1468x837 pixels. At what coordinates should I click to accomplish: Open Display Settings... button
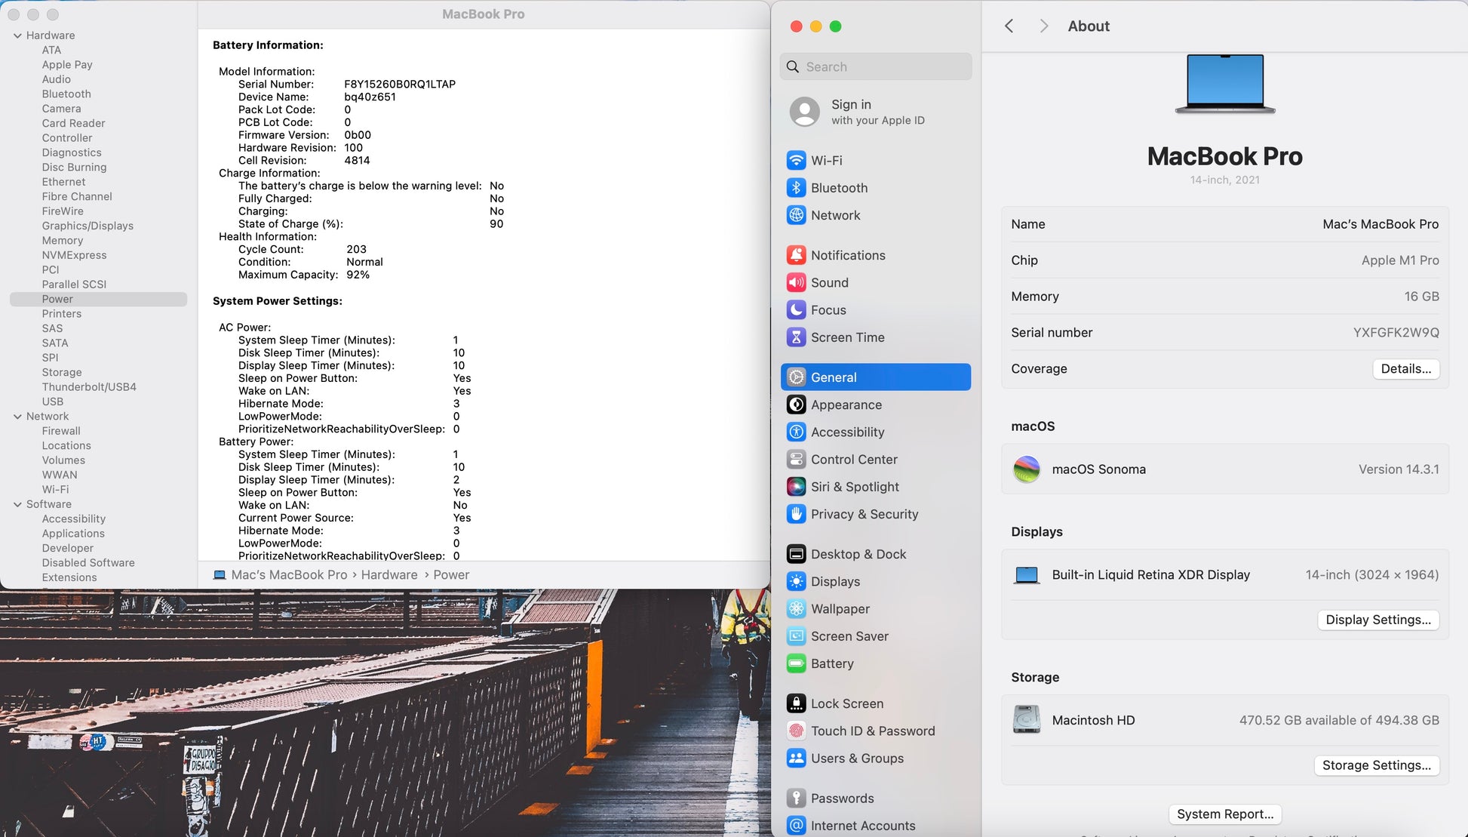pos(1377,620)
